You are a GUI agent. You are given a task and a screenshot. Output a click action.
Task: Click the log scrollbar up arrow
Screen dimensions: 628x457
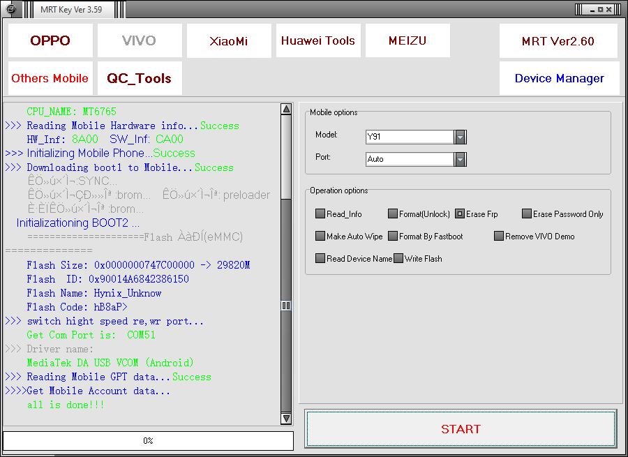click(x=286, y=110)
